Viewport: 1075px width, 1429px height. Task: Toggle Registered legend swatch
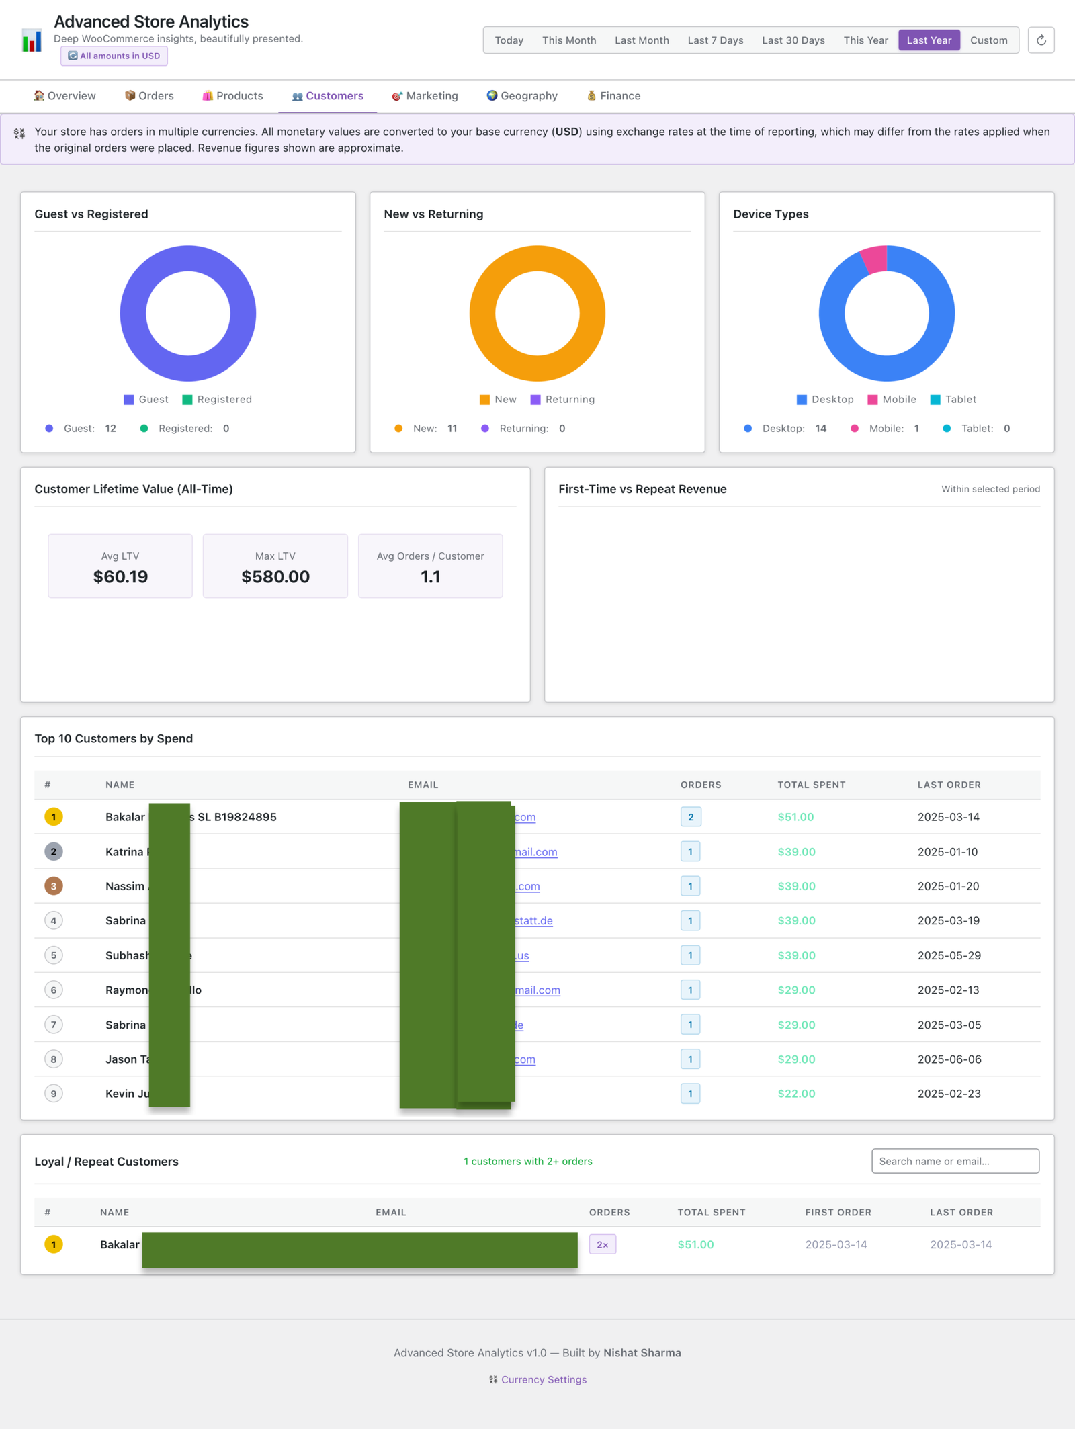click(217, 400)
